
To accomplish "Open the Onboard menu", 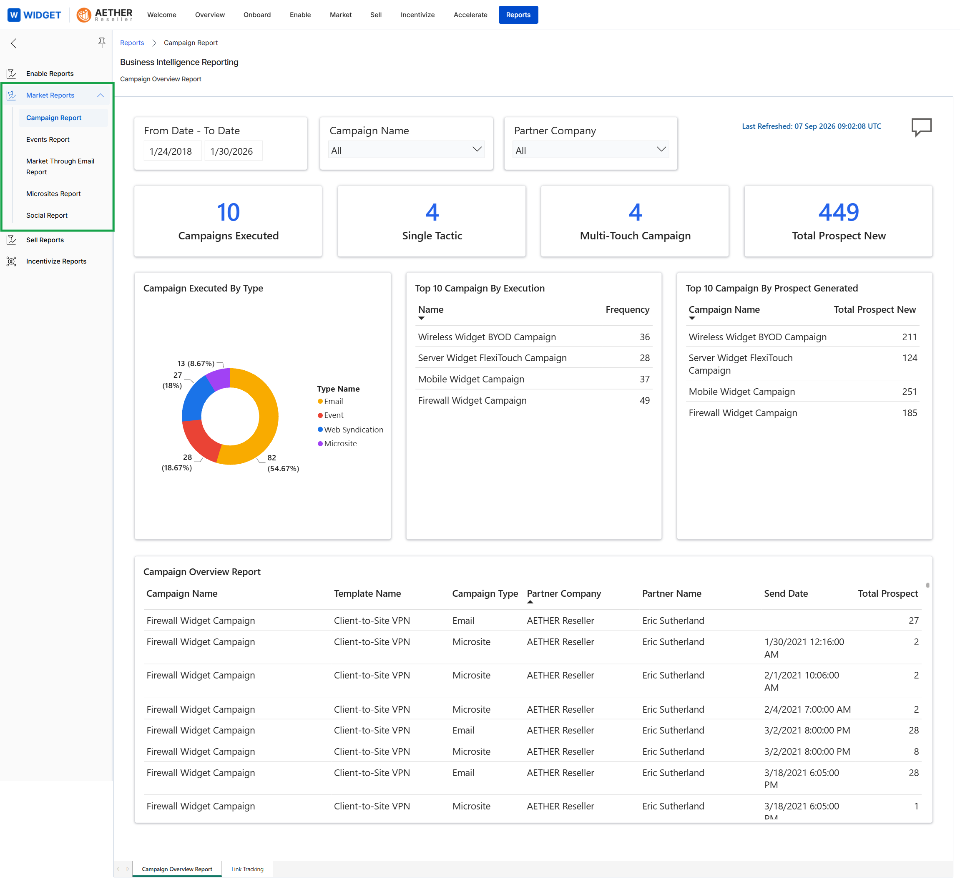I will [257, 15].
